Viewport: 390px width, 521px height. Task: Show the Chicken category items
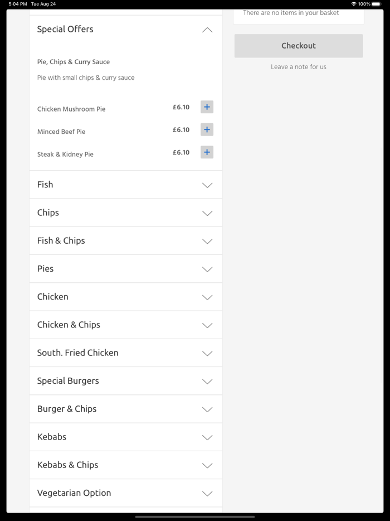pyautogui.click(x=207, y=297)
